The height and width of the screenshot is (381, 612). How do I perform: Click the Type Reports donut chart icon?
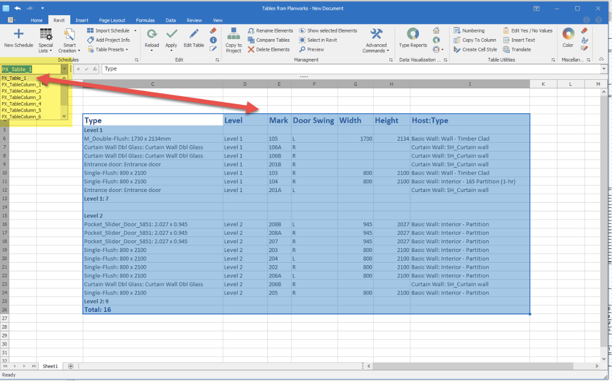pos(413,34)
